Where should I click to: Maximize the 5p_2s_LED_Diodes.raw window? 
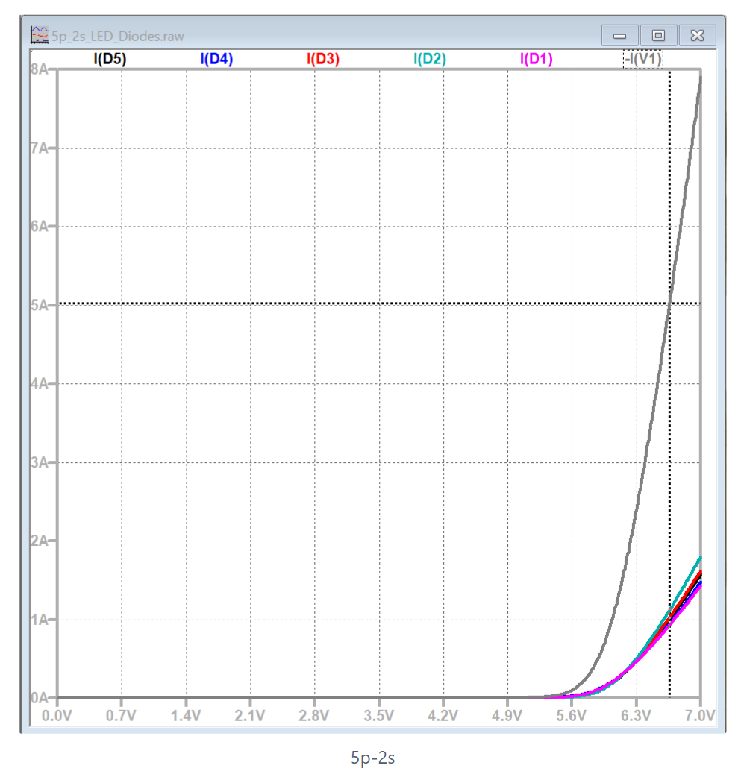(x=659, y=36)
